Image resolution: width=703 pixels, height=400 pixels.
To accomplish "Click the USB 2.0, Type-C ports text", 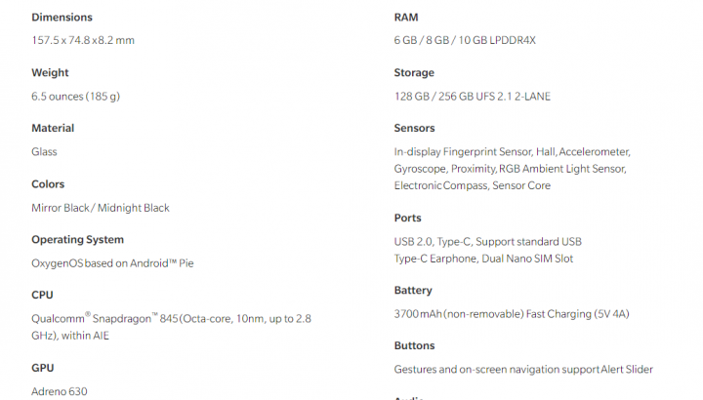I will [x=488, y=250].
